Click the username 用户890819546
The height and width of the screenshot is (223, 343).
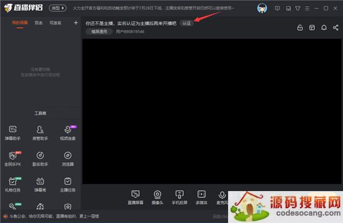[x=130, y=31]
